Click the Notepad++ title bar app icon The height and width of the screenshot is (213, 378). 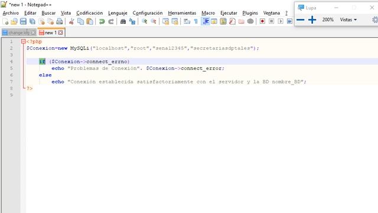4,4
